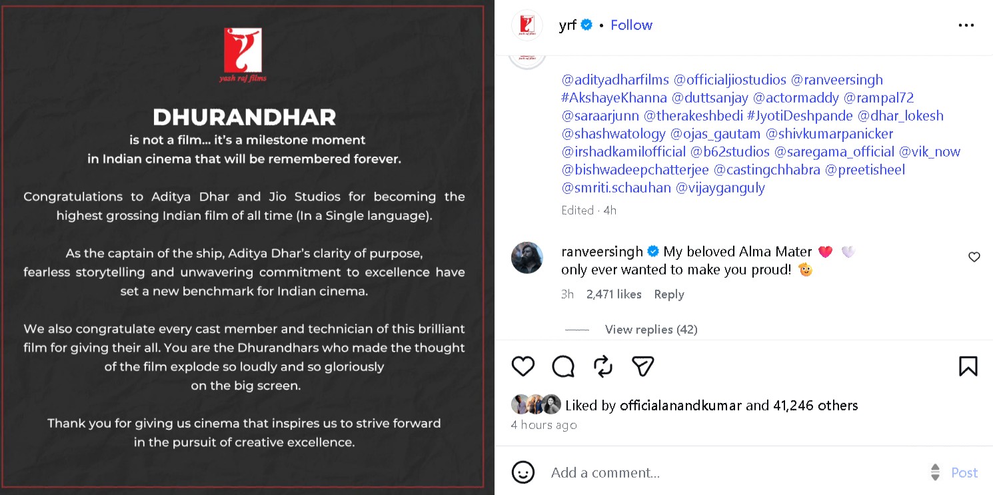Viewport: 993px width, 495px height.
Task: Save the post with the bookmark icon
Action: (x=969, y=366)
